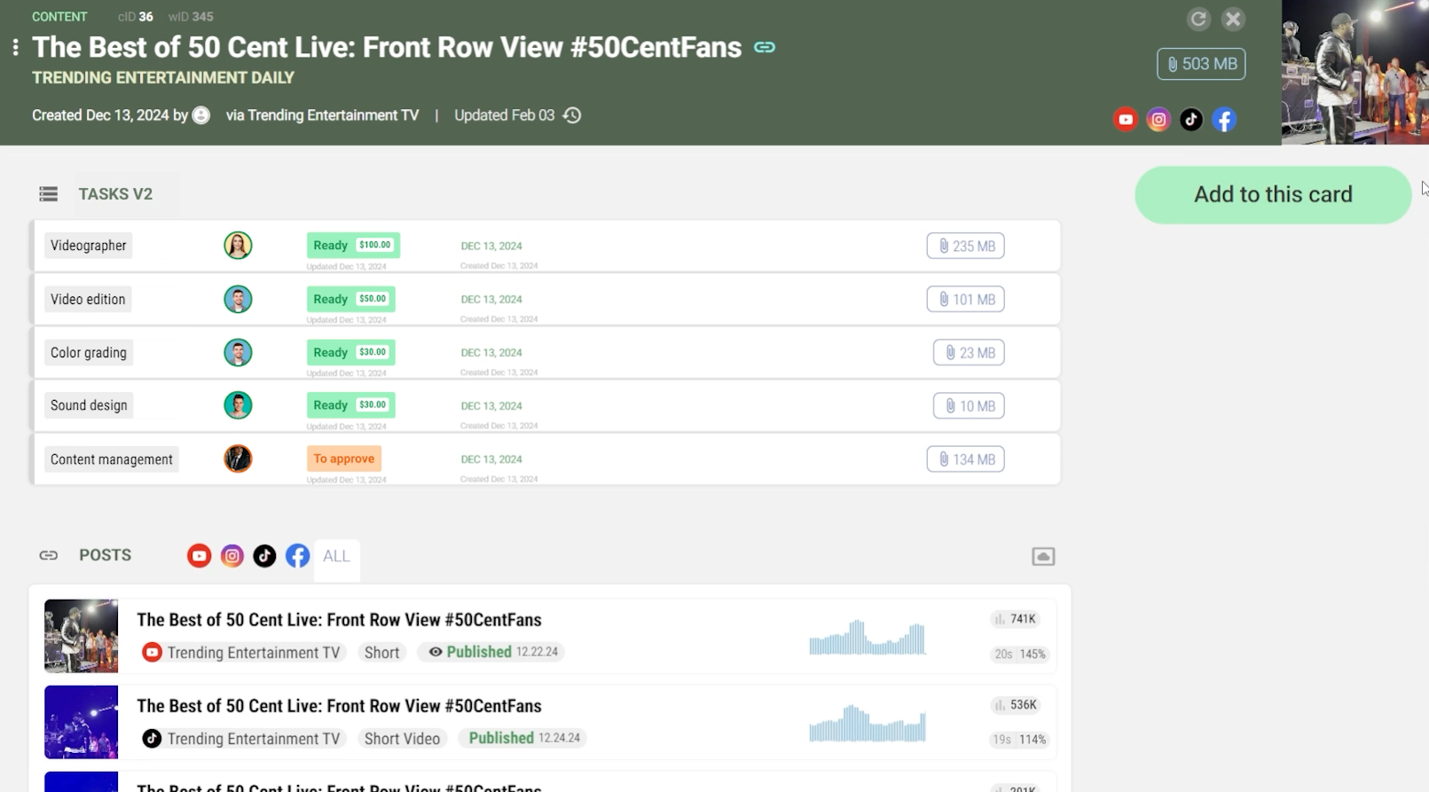
Task: Open the first post's thumbnail image
Action: coord(81,636)
